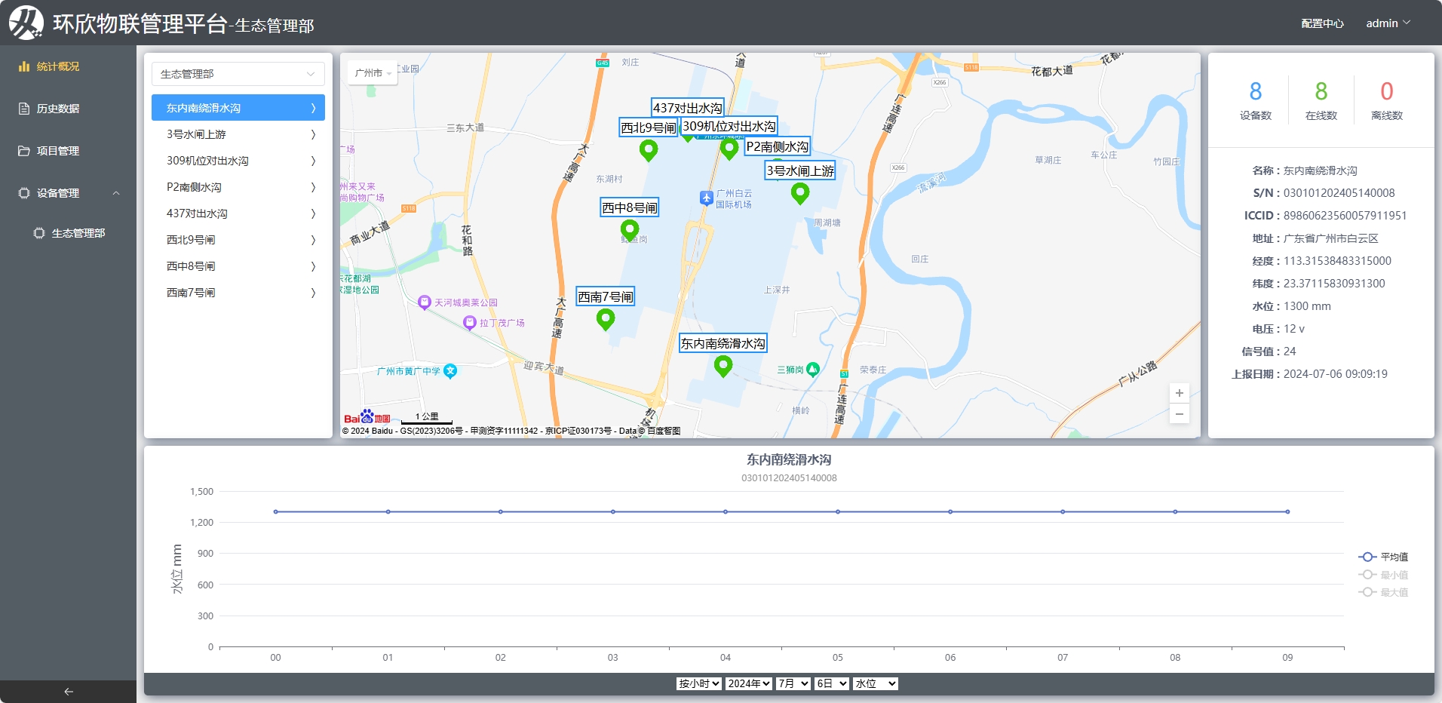Toggle 平均值 legend series
The width and height of the screenshot is (1442, 703).
(x=1383, y=557)
